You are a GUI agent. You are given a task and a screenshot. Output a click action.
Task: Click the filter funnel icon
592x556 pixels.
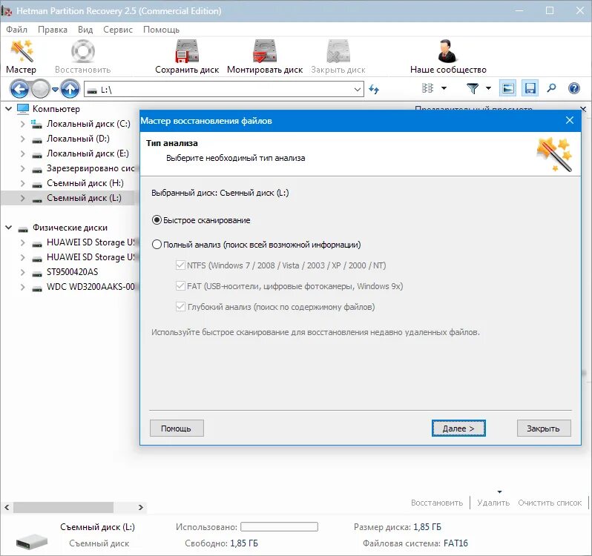(x=473, y=88)
